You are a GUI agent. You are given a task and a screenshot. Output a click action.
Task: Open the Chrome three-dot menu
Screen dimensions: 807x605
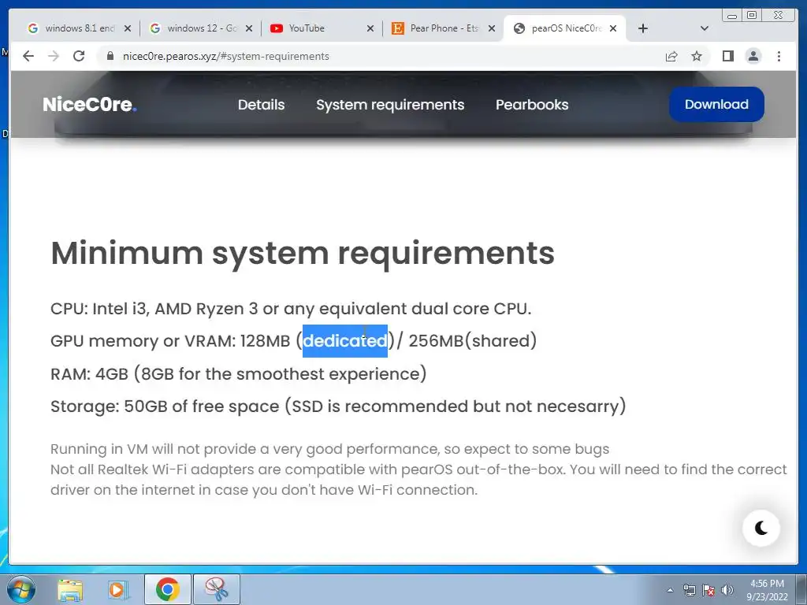tap(779, 56)
